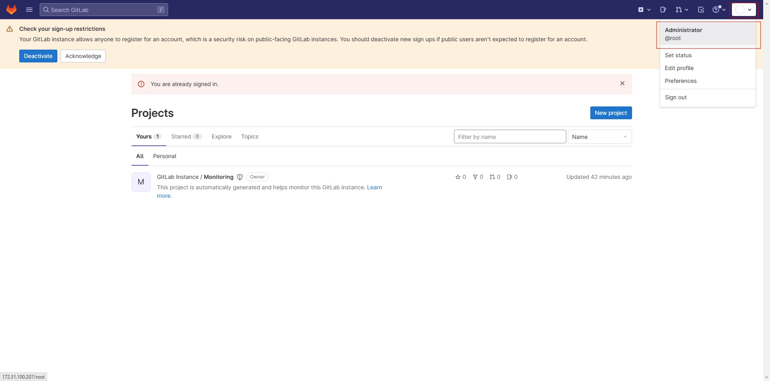Click the Deactivate button
This screenshot has width=770, height=381.
38,56
